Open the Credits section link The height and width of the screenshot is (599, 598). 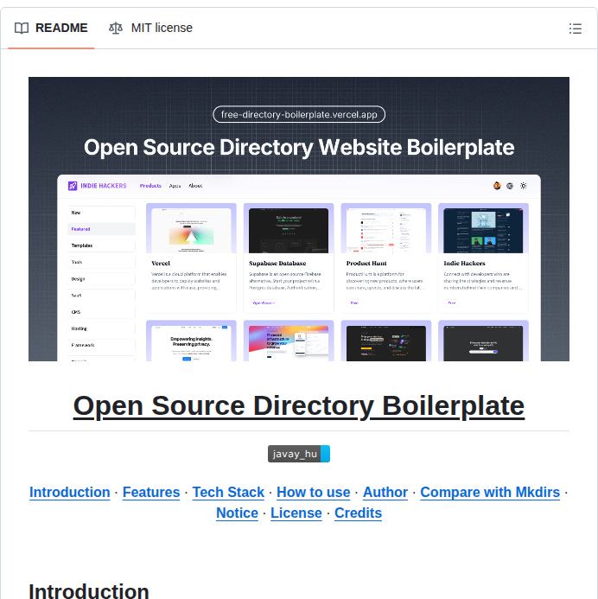pyautogui.click(x=358, y=513)
